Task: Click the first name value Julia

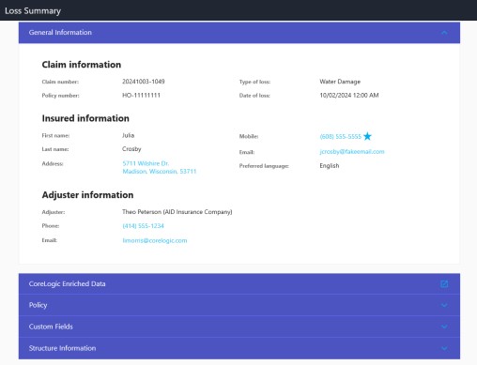Action: click(128, 135)
